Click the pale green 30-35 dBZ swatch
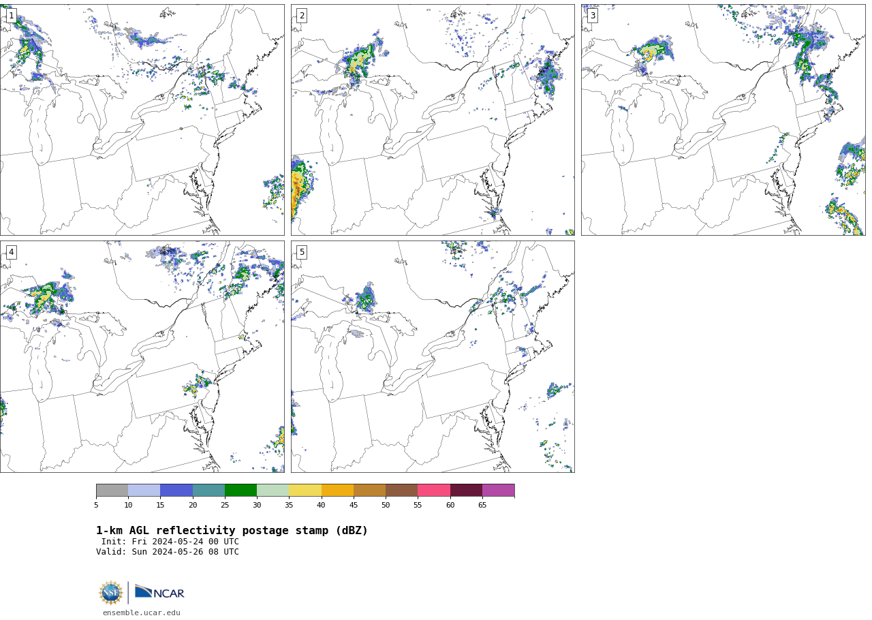 (x=272, y=491)
